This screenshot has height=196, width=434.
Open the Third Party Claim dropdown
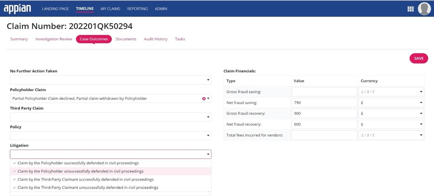pyautogui.click(x=110, y=117)
